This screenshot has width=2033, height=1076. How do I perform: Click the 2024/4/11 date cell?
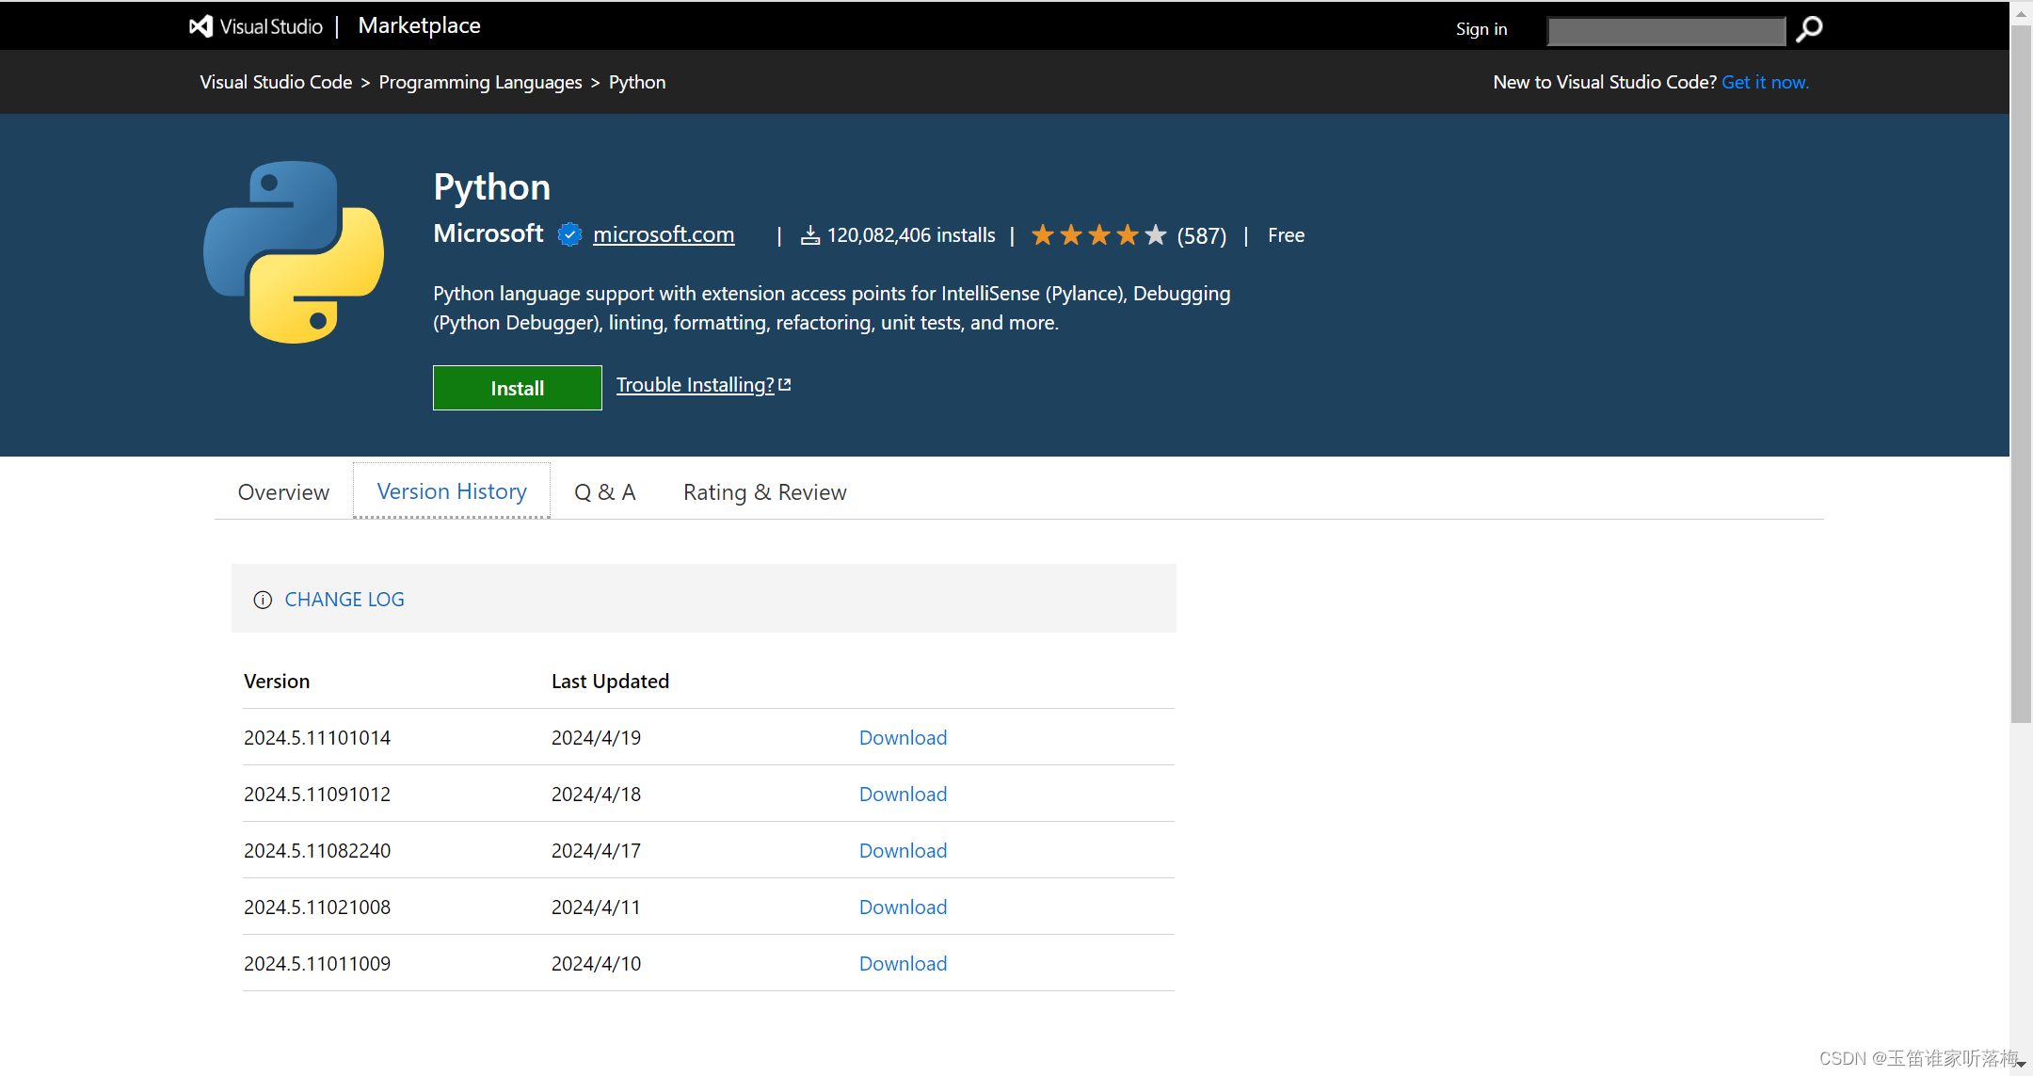pos(596,907)
